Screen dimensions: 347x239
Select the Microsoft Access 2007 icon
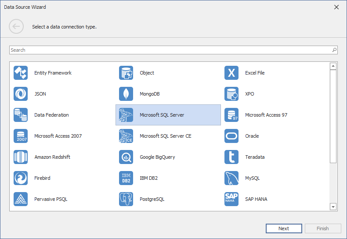pyautogui.click(x=21, y=136)
